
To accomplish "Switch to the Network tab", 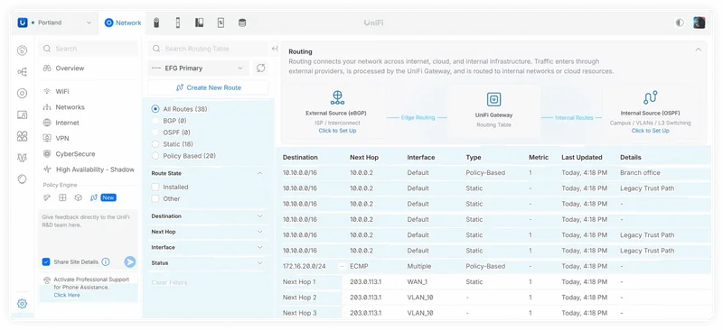I will click(123, 23).
